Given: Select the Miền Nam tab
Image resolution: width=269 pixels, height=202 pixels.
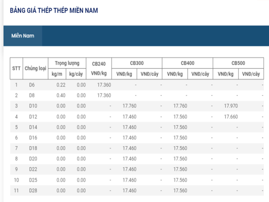Looking at the screenshot, I should click(22, 36).
